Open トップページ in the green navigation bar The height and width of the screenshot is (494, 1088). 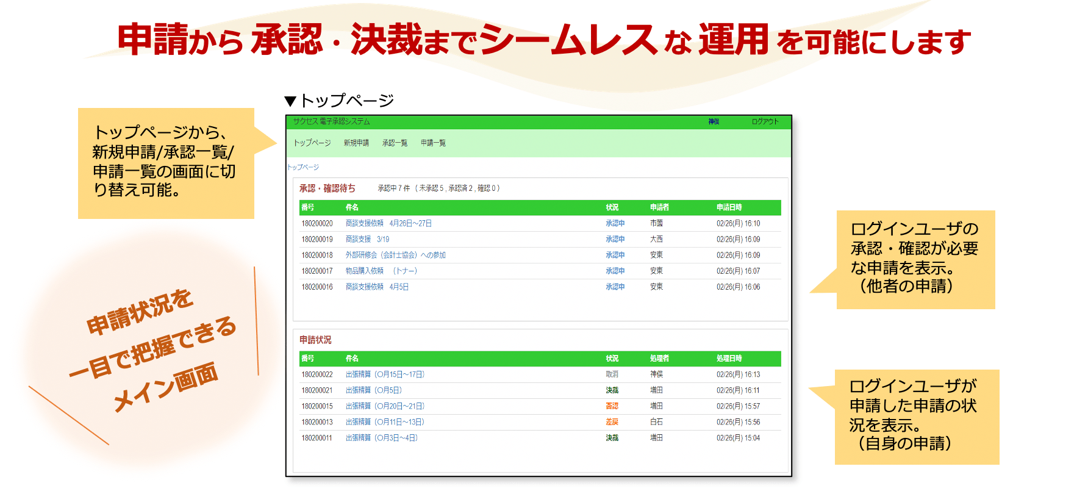click(x=312, y=143)
